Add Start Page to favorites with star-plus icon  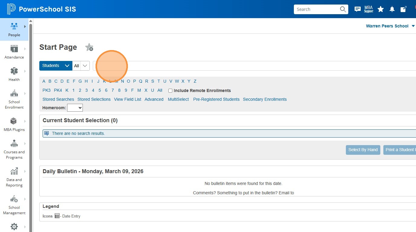(x=89, y=47)
